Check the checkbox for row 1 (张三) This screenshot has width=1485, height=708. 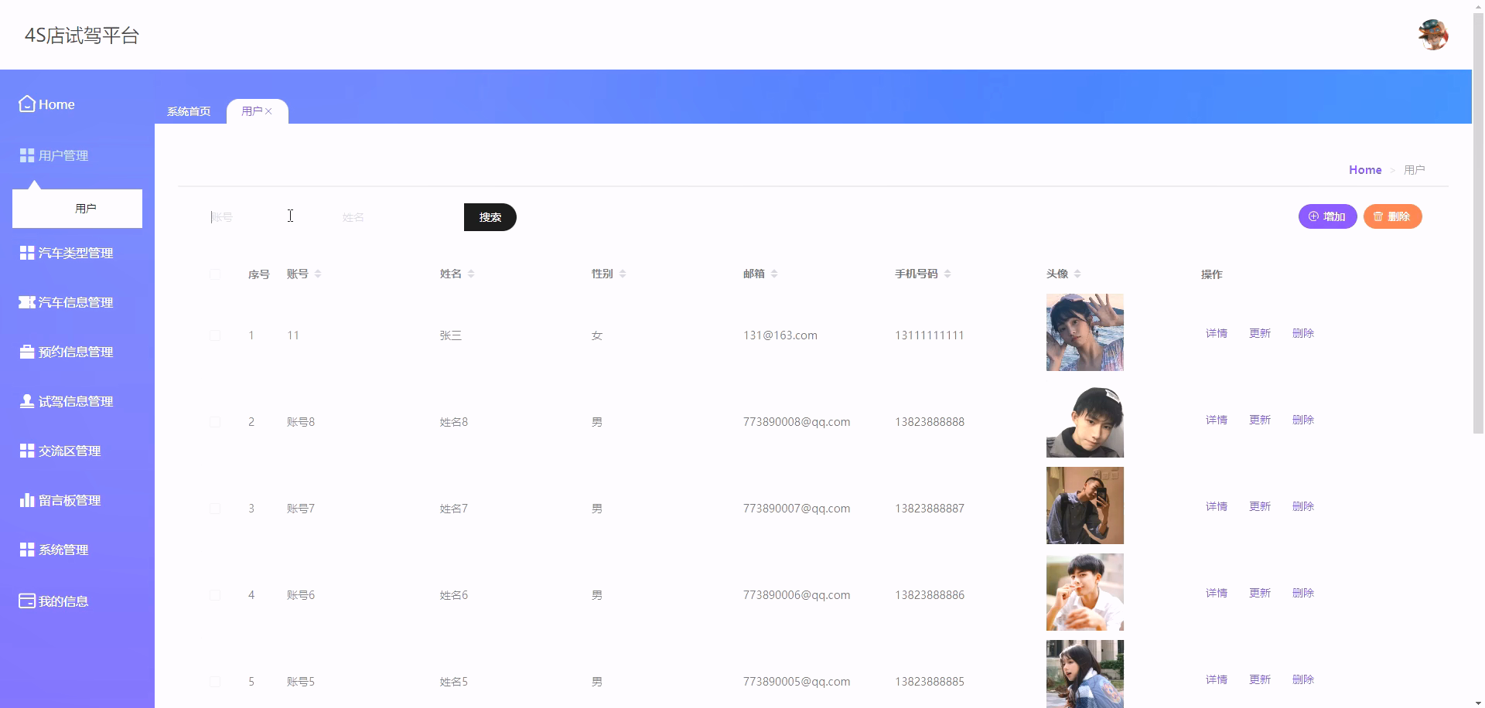tap(215, 335)
